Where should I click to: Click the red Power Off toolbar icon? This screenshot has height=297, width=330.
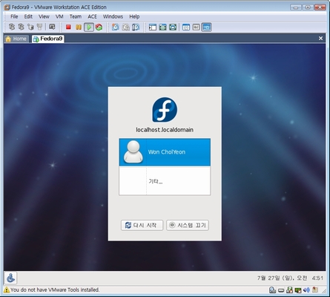coord(68,27)
